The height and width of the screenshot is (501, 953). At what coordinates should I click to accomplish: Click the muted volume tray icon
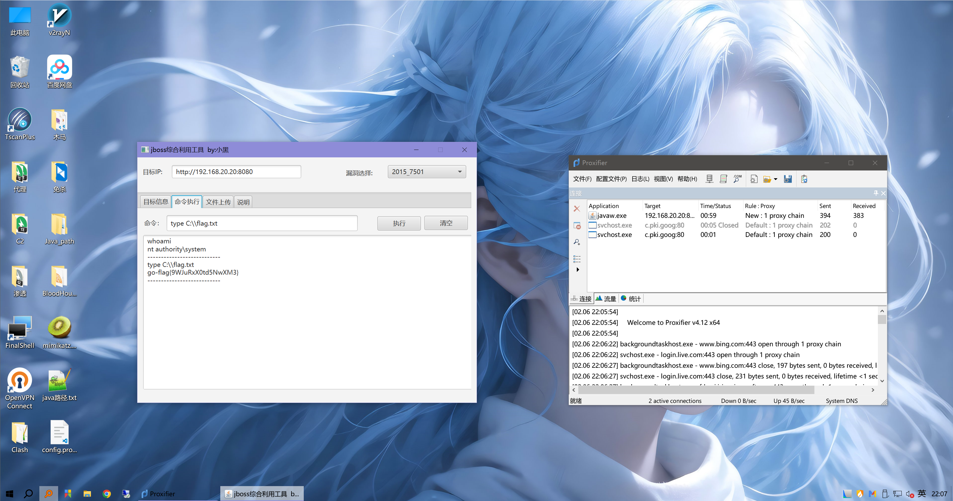tap(910, 494)
